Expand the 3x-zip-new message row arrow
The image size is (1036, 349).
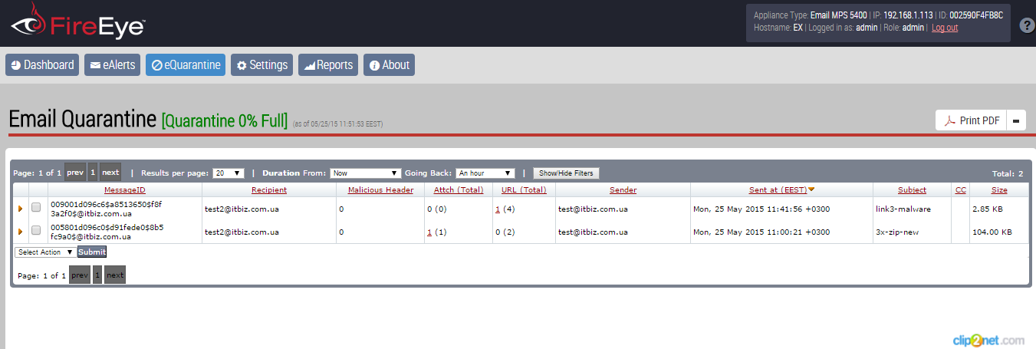[20, 231]
